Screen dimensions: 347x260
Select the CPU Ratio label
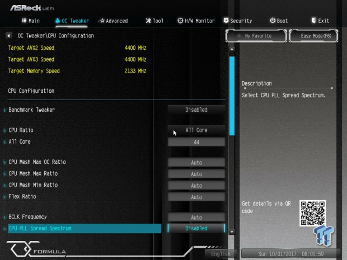pos(21,130)
